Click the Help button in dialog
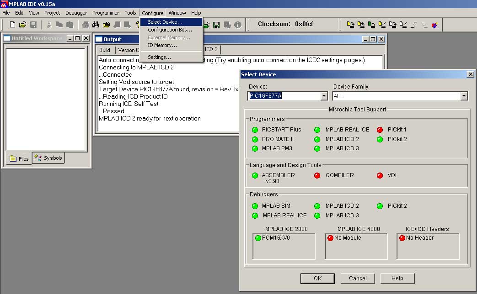 point(397,278)
